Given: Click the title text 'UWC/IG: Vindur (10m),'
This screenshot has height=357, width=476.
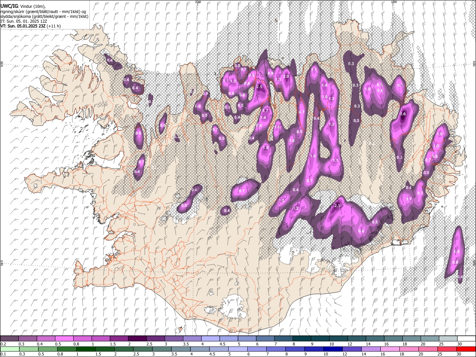Looking at the screenshot, I should pos(23,6).
